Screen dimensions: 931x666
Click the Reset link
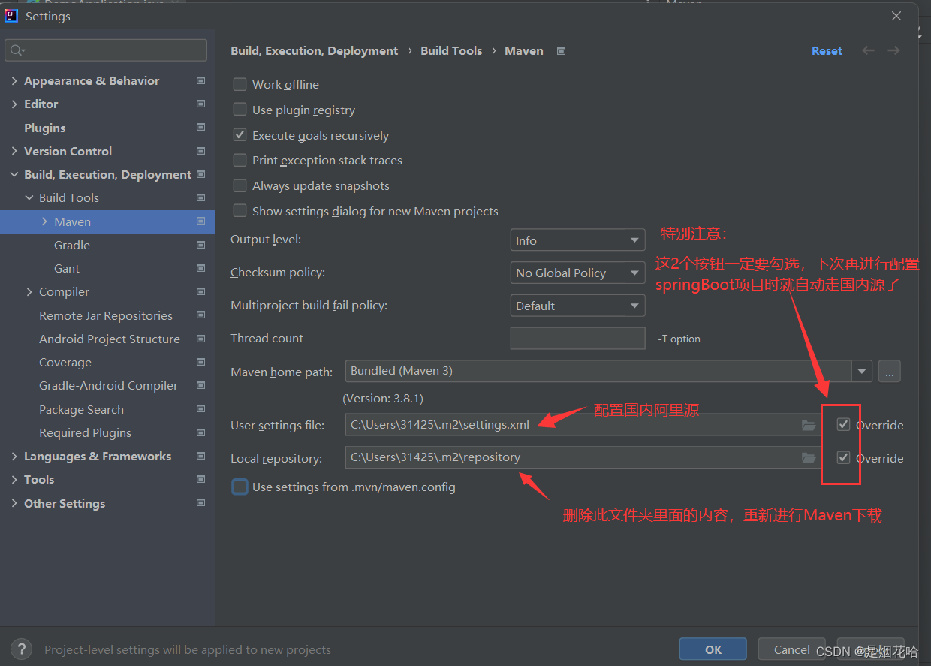827,50
